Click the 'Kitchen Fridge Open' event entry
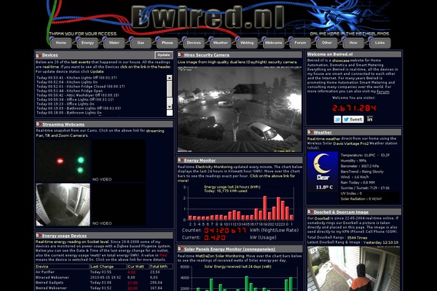437x291 pixels. pyautogui.click(x=69, y=91)
